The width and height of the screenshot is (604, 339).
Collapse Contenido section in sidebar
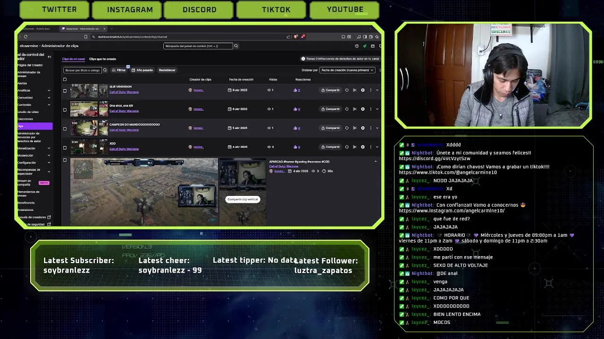(49, 105)
